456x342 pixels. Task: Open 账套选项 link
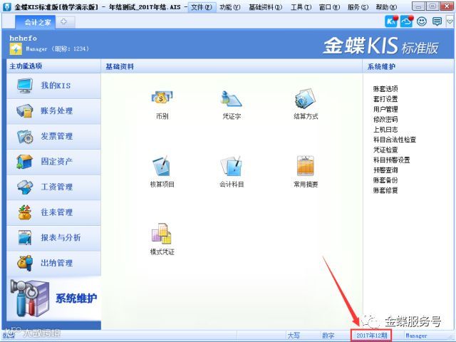(385, 88)
